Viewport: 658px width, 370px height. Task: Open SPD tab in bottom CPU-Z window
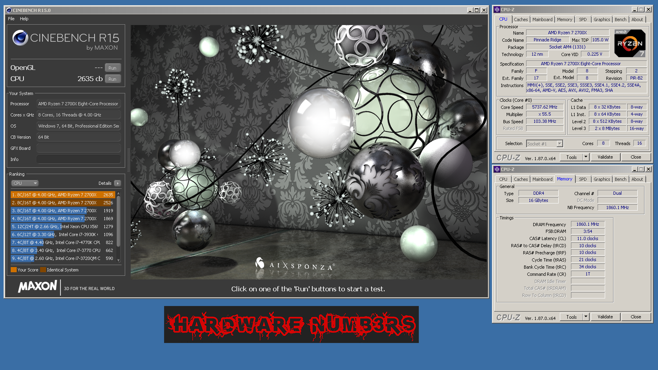tap(583, 179)
